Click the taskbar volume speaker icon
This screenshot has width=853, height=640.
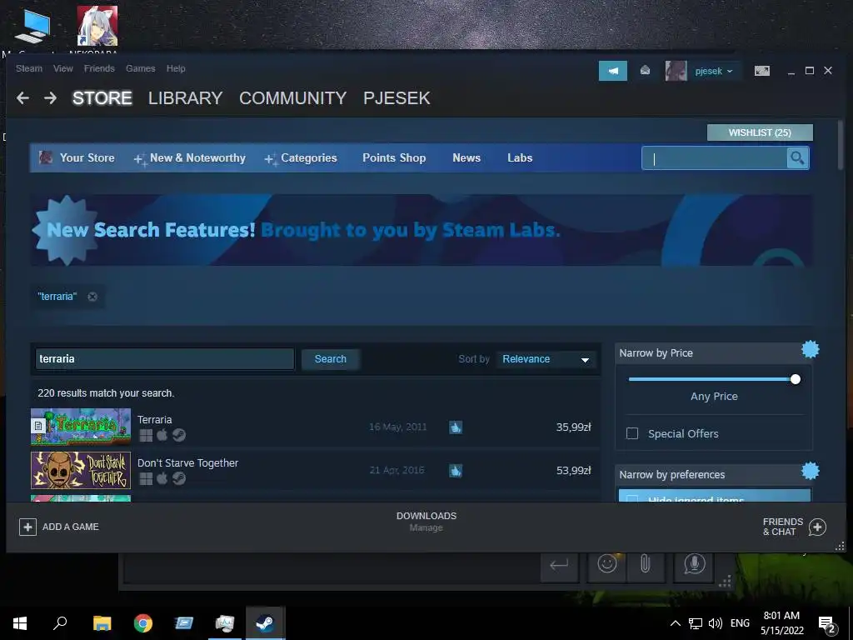point(716,623)
